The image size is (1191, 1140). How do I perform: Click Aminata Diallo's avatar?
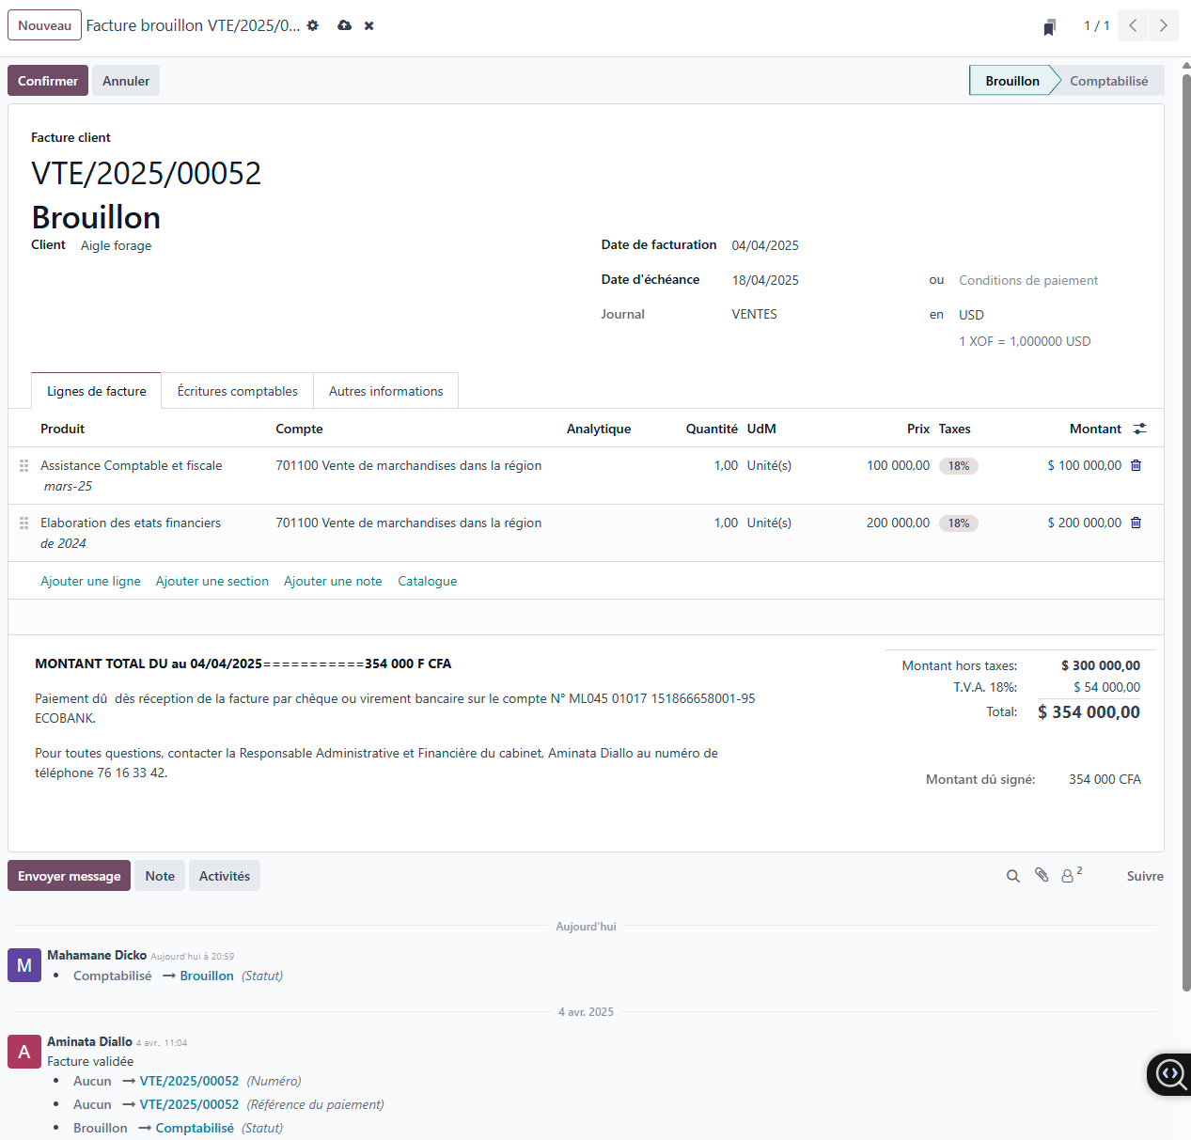point(24,1052)
